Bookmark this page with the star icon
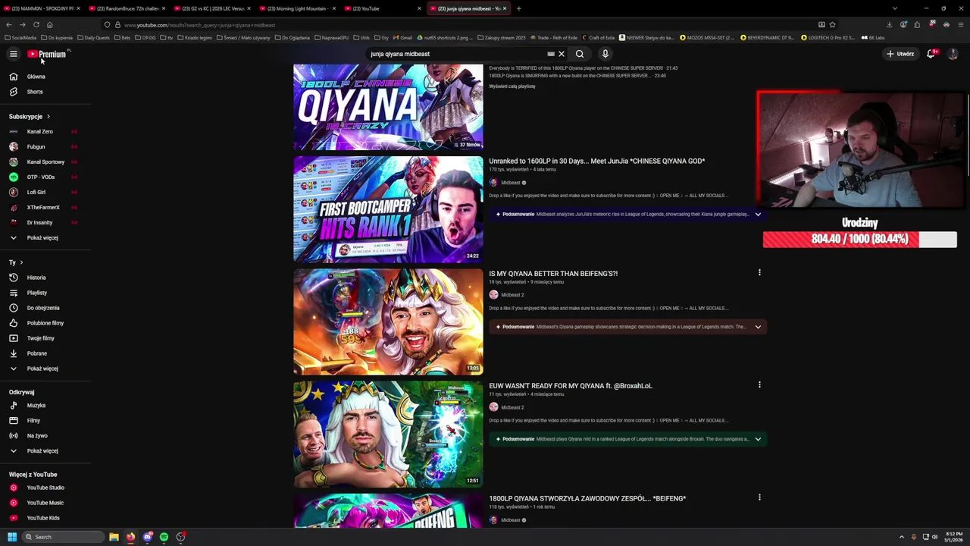 832,25
